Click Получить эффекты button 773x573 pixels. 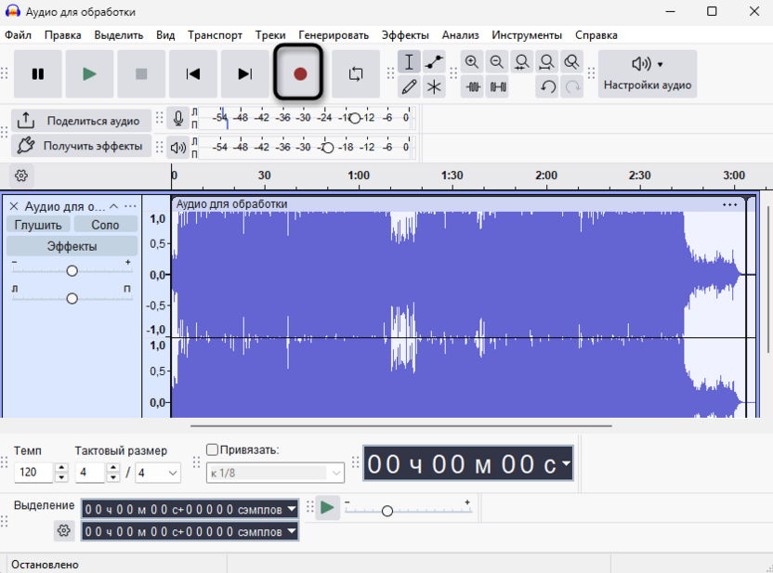tap(82, 146)
